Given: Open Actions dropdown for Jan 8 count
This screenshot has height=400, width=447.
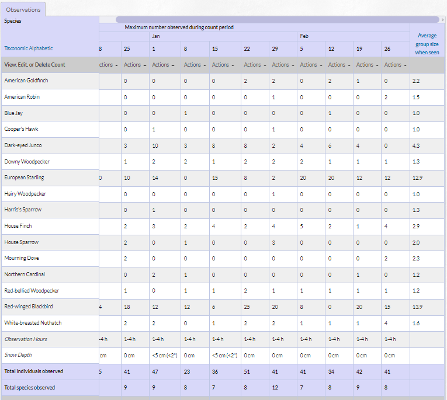Looking at the screenshot, I should tap(195, 65).
